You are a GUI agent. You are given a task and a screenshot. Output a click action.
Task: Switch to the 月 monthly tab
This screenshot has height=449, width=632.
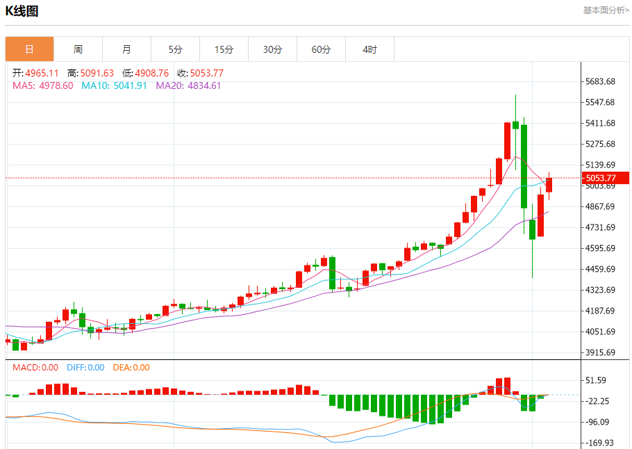click(x=126, y=49)
